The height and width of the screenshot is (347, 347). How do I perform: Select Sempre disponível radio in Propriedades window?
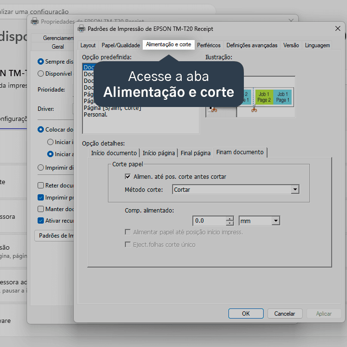(x=40, y=61)
